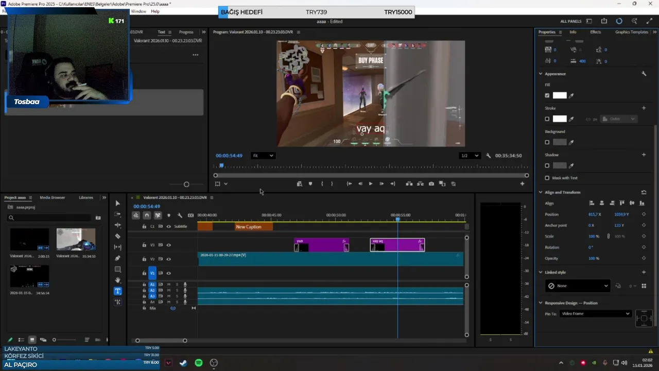Open the Media Browser tab

pyautogui.click(x=52, y=197)
